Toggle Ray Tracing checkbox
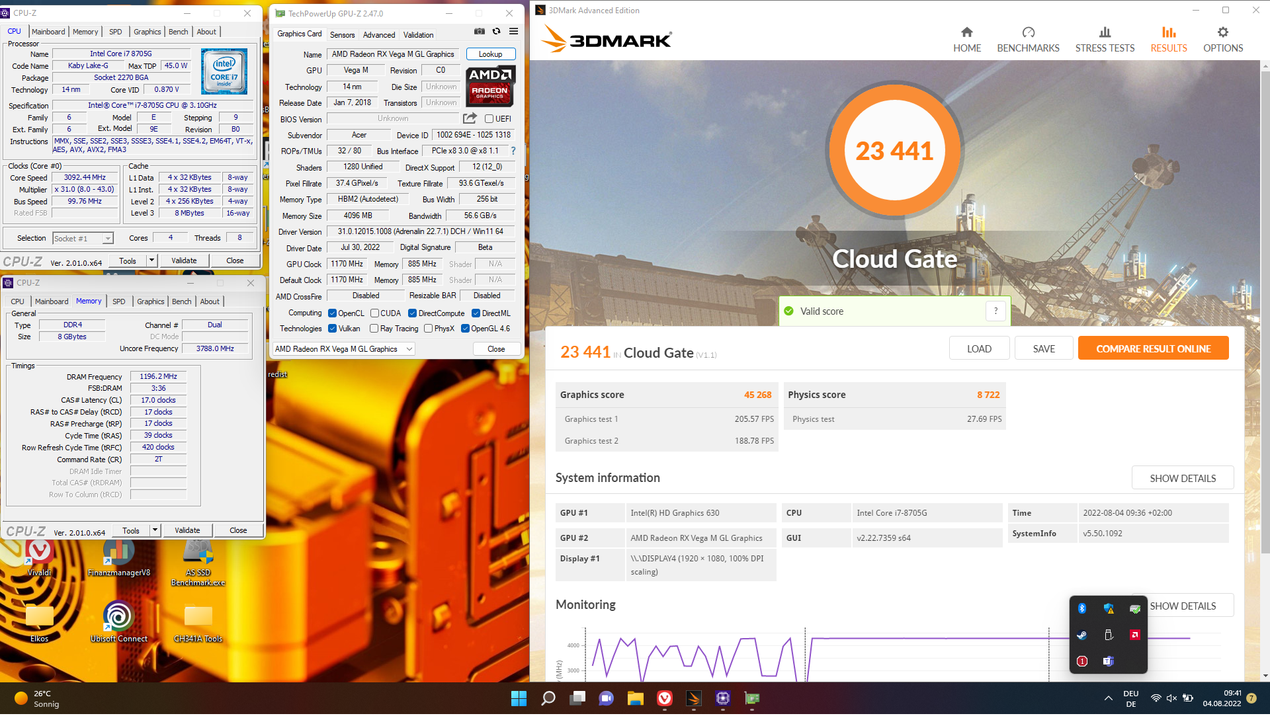The image size is (1270, 724). click(374, 329)
